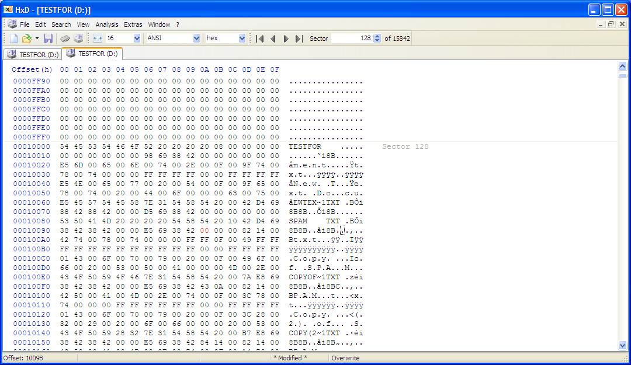Click the "of 15842" sector count label
This screenshot has height=365, width=631.
pos(397,38)
